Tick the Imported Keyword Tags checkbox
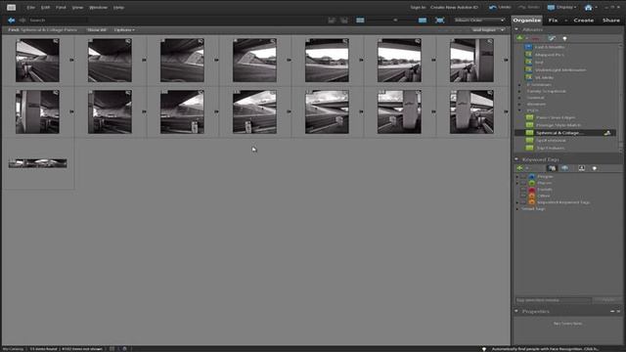The image size is (626, 352). pyautogui.click(x=523, y=202)
